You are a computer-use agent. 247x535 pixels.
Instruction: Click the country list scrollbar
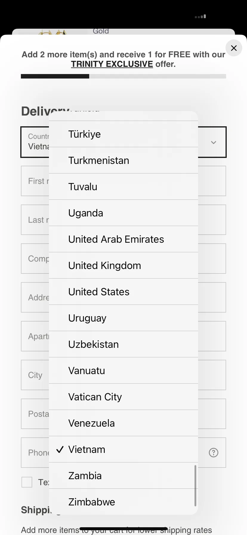coord(195,485)
